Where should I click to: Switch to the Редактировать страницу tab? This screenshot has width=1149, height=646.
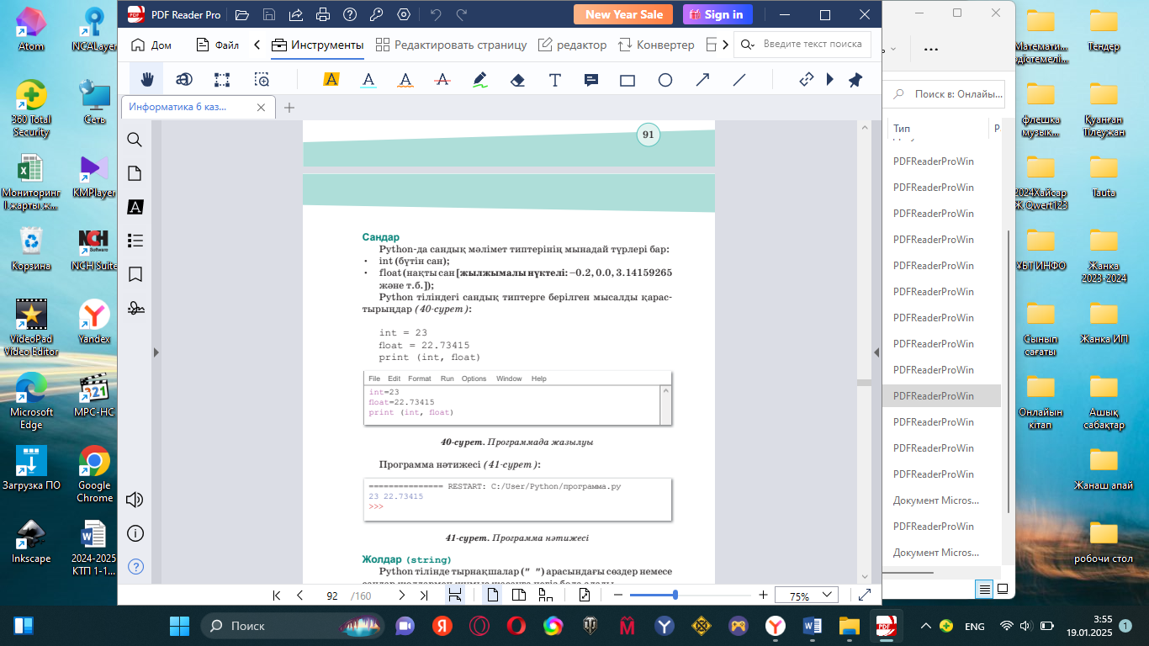451,45
